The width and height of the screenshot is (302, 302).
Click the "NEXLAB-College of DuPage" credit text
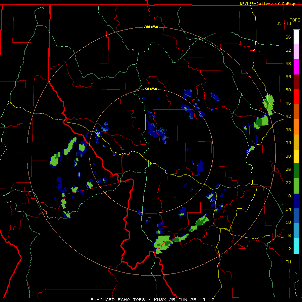268,4
